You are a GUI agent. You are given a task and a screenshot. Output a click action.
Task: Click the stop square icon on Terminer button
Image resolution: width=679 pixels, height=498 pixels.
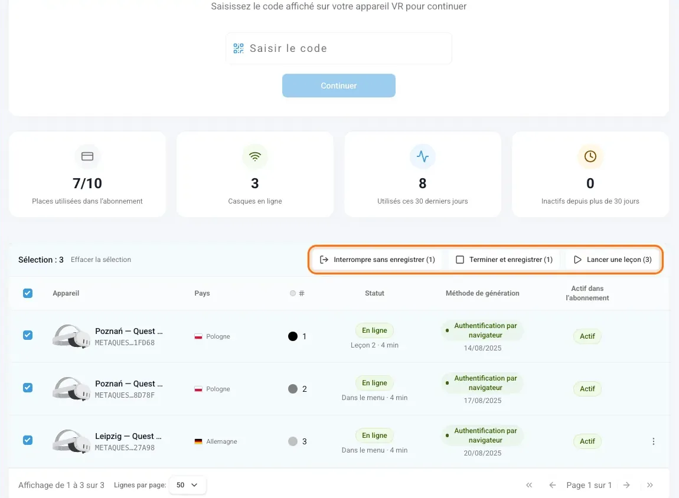460,260
